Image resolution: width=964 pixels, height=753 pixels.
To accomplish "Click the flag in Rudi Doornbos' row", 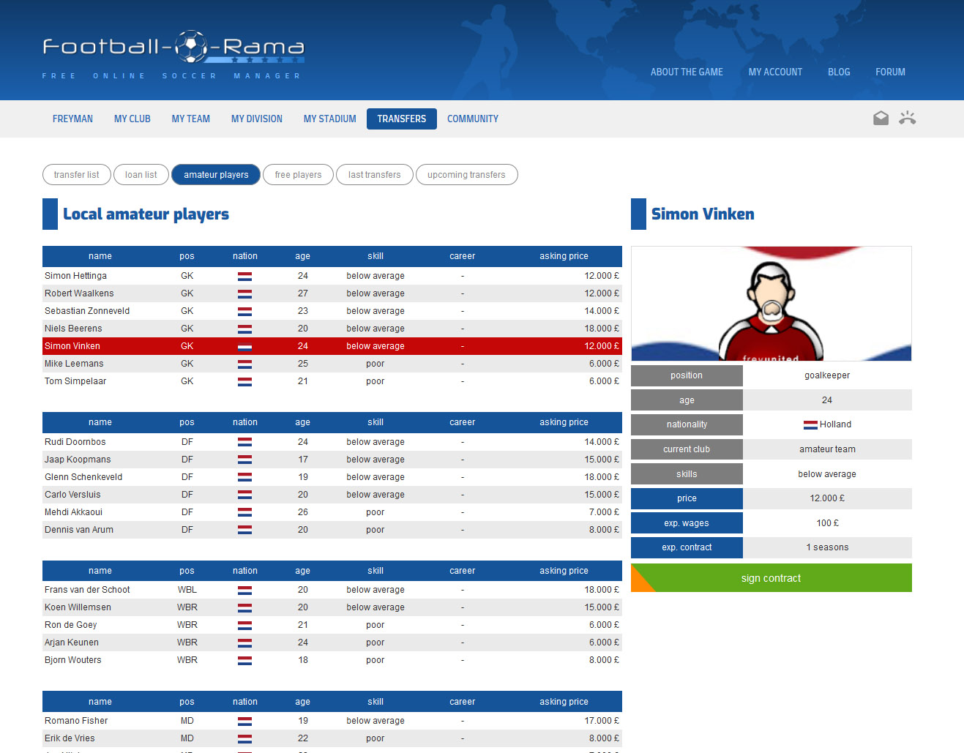I will click(x=245, y=443).
